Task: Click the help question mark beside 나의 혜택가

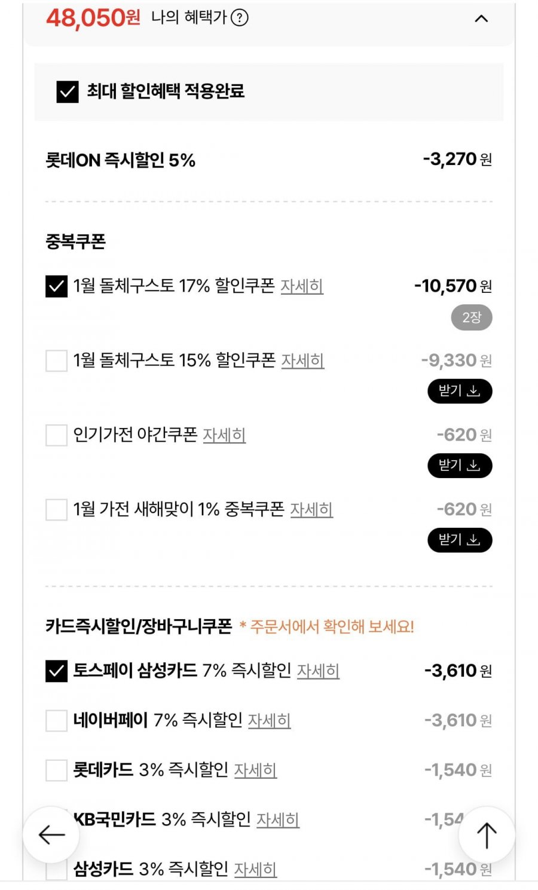Action: [240, 18]
